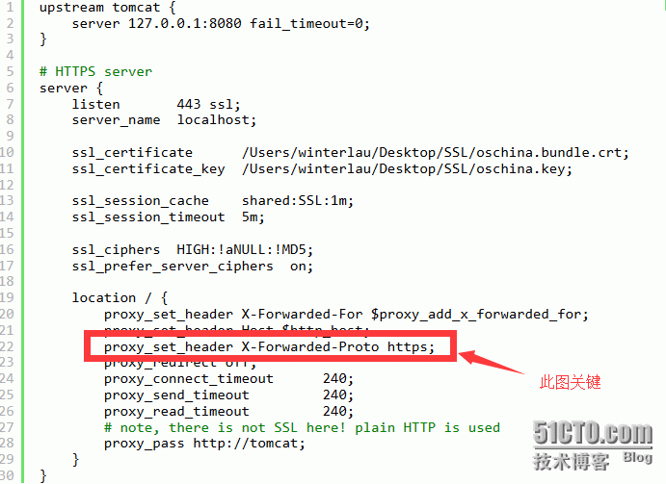Click the ssl_certificate_key oschina.key path
The image size is (666, 484).
click(407, 168)
